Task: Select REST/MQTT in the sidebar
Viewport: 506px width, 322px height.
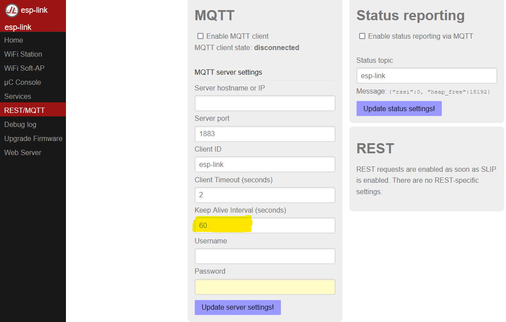Action: 25,110
